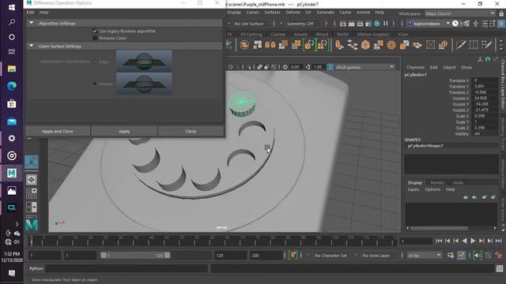Click the round teal IPR render icon

pos(377,24)
